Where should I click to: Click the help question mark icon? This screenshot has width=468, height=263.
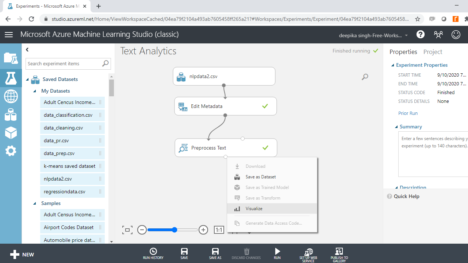[x=421, y=35]
